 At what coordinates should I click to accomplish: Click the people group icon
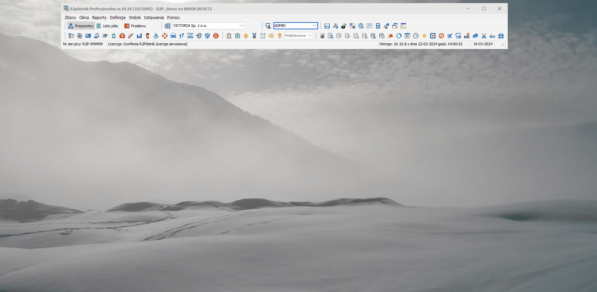coord(97,36)
